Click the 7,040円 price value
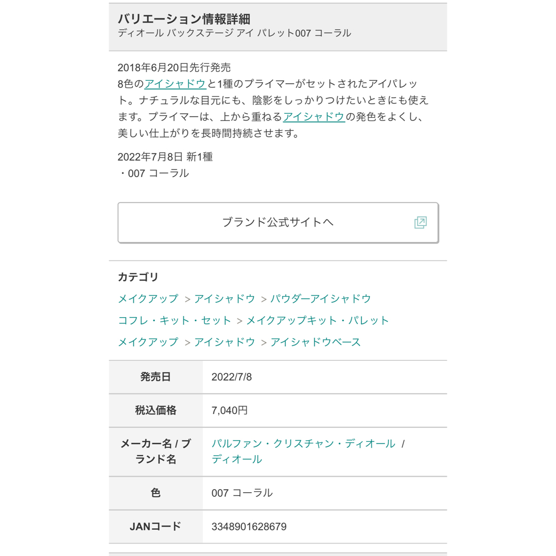 tap(230, 410)
